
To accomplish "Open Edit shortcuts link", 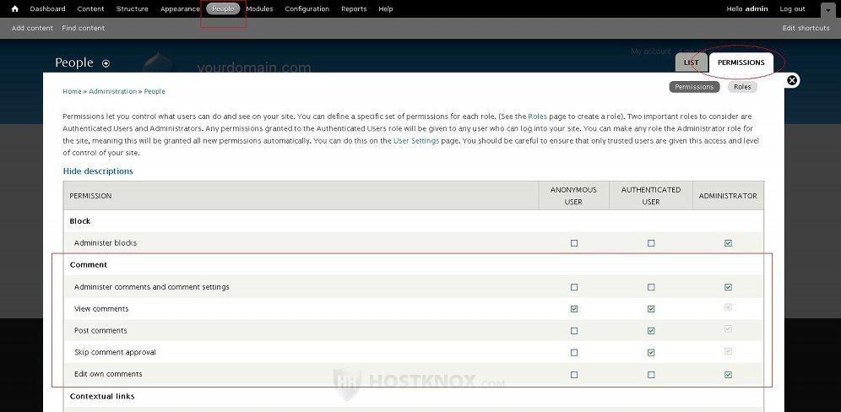I will click(x=806, y=28).
